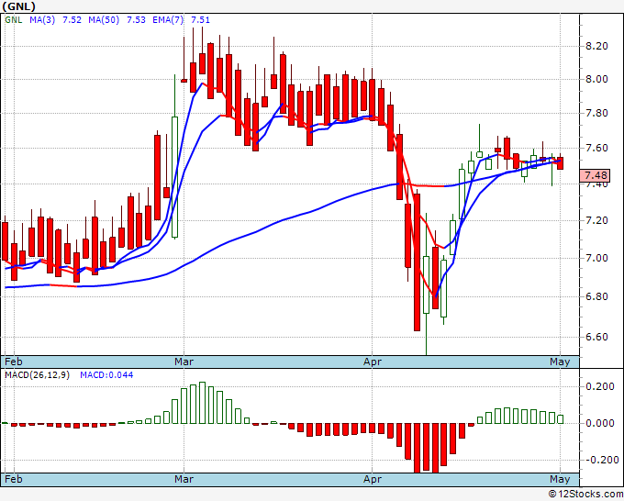Viewport: 624px width, 501px height.
Task: Click the May label on MACD axis
Action: click(560, 479)
